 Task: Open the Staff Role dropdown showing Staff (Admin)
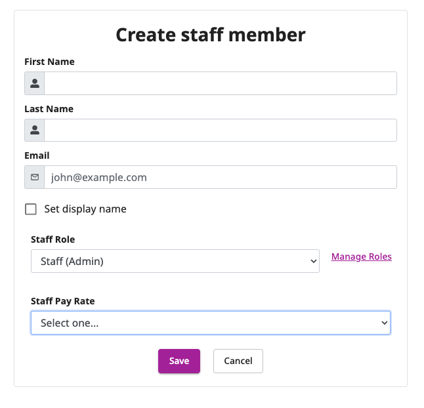coord(175,261)
